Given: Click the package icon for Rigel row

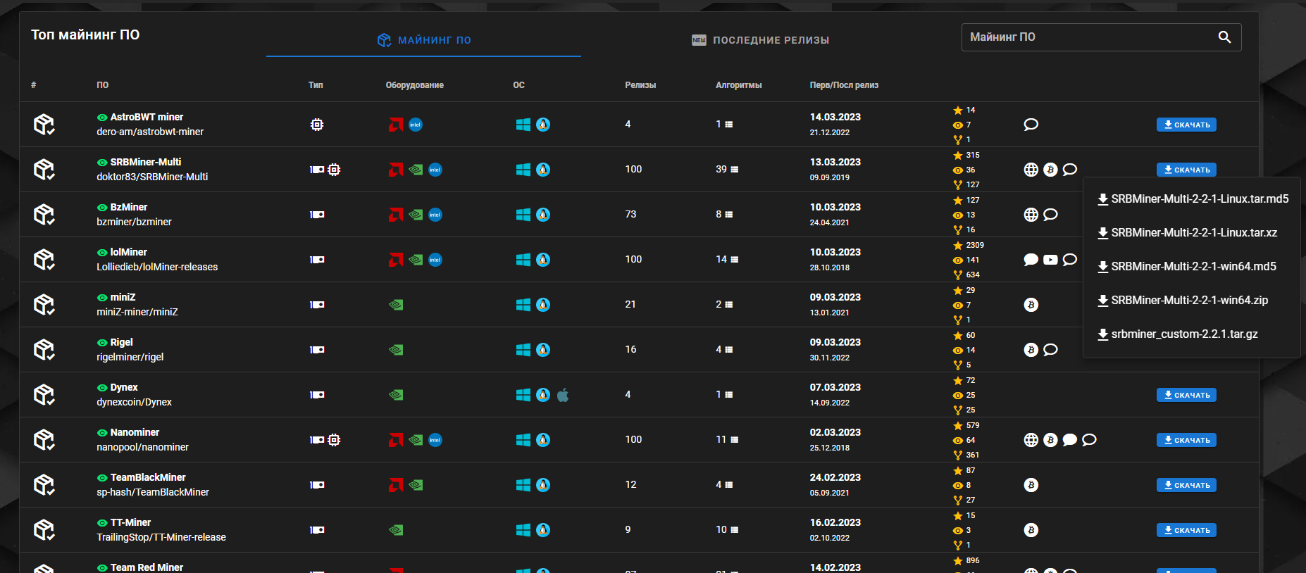Looking at the screenshot, I should 44,350.
